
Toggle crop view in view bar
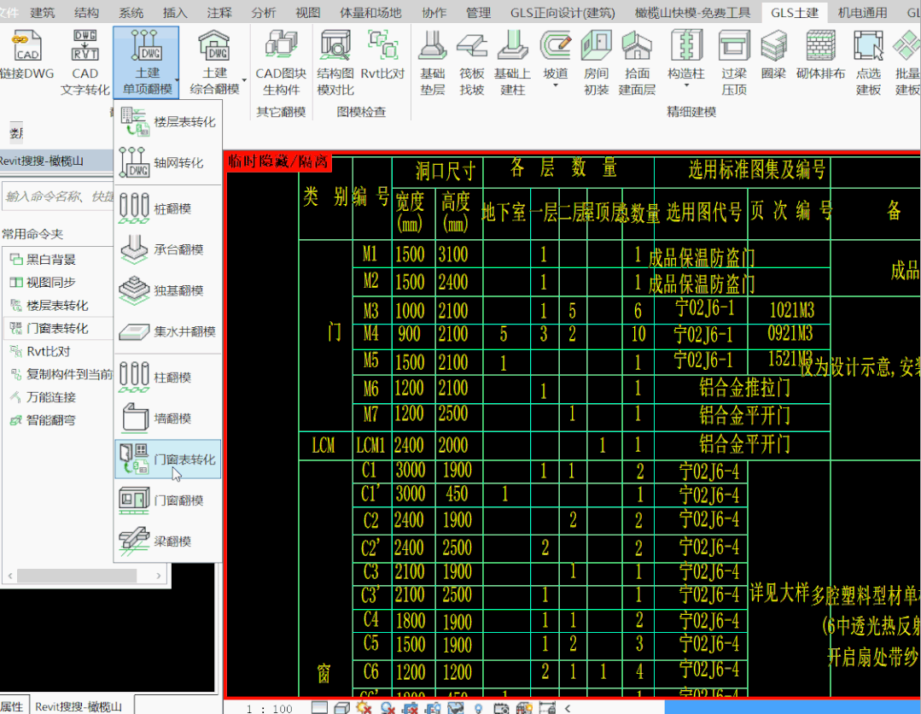pos(410,708)
